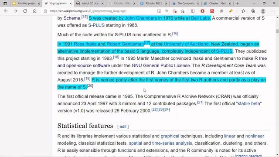Jump to citation reference 24
The image size is (279, 157).
[167, 109]
